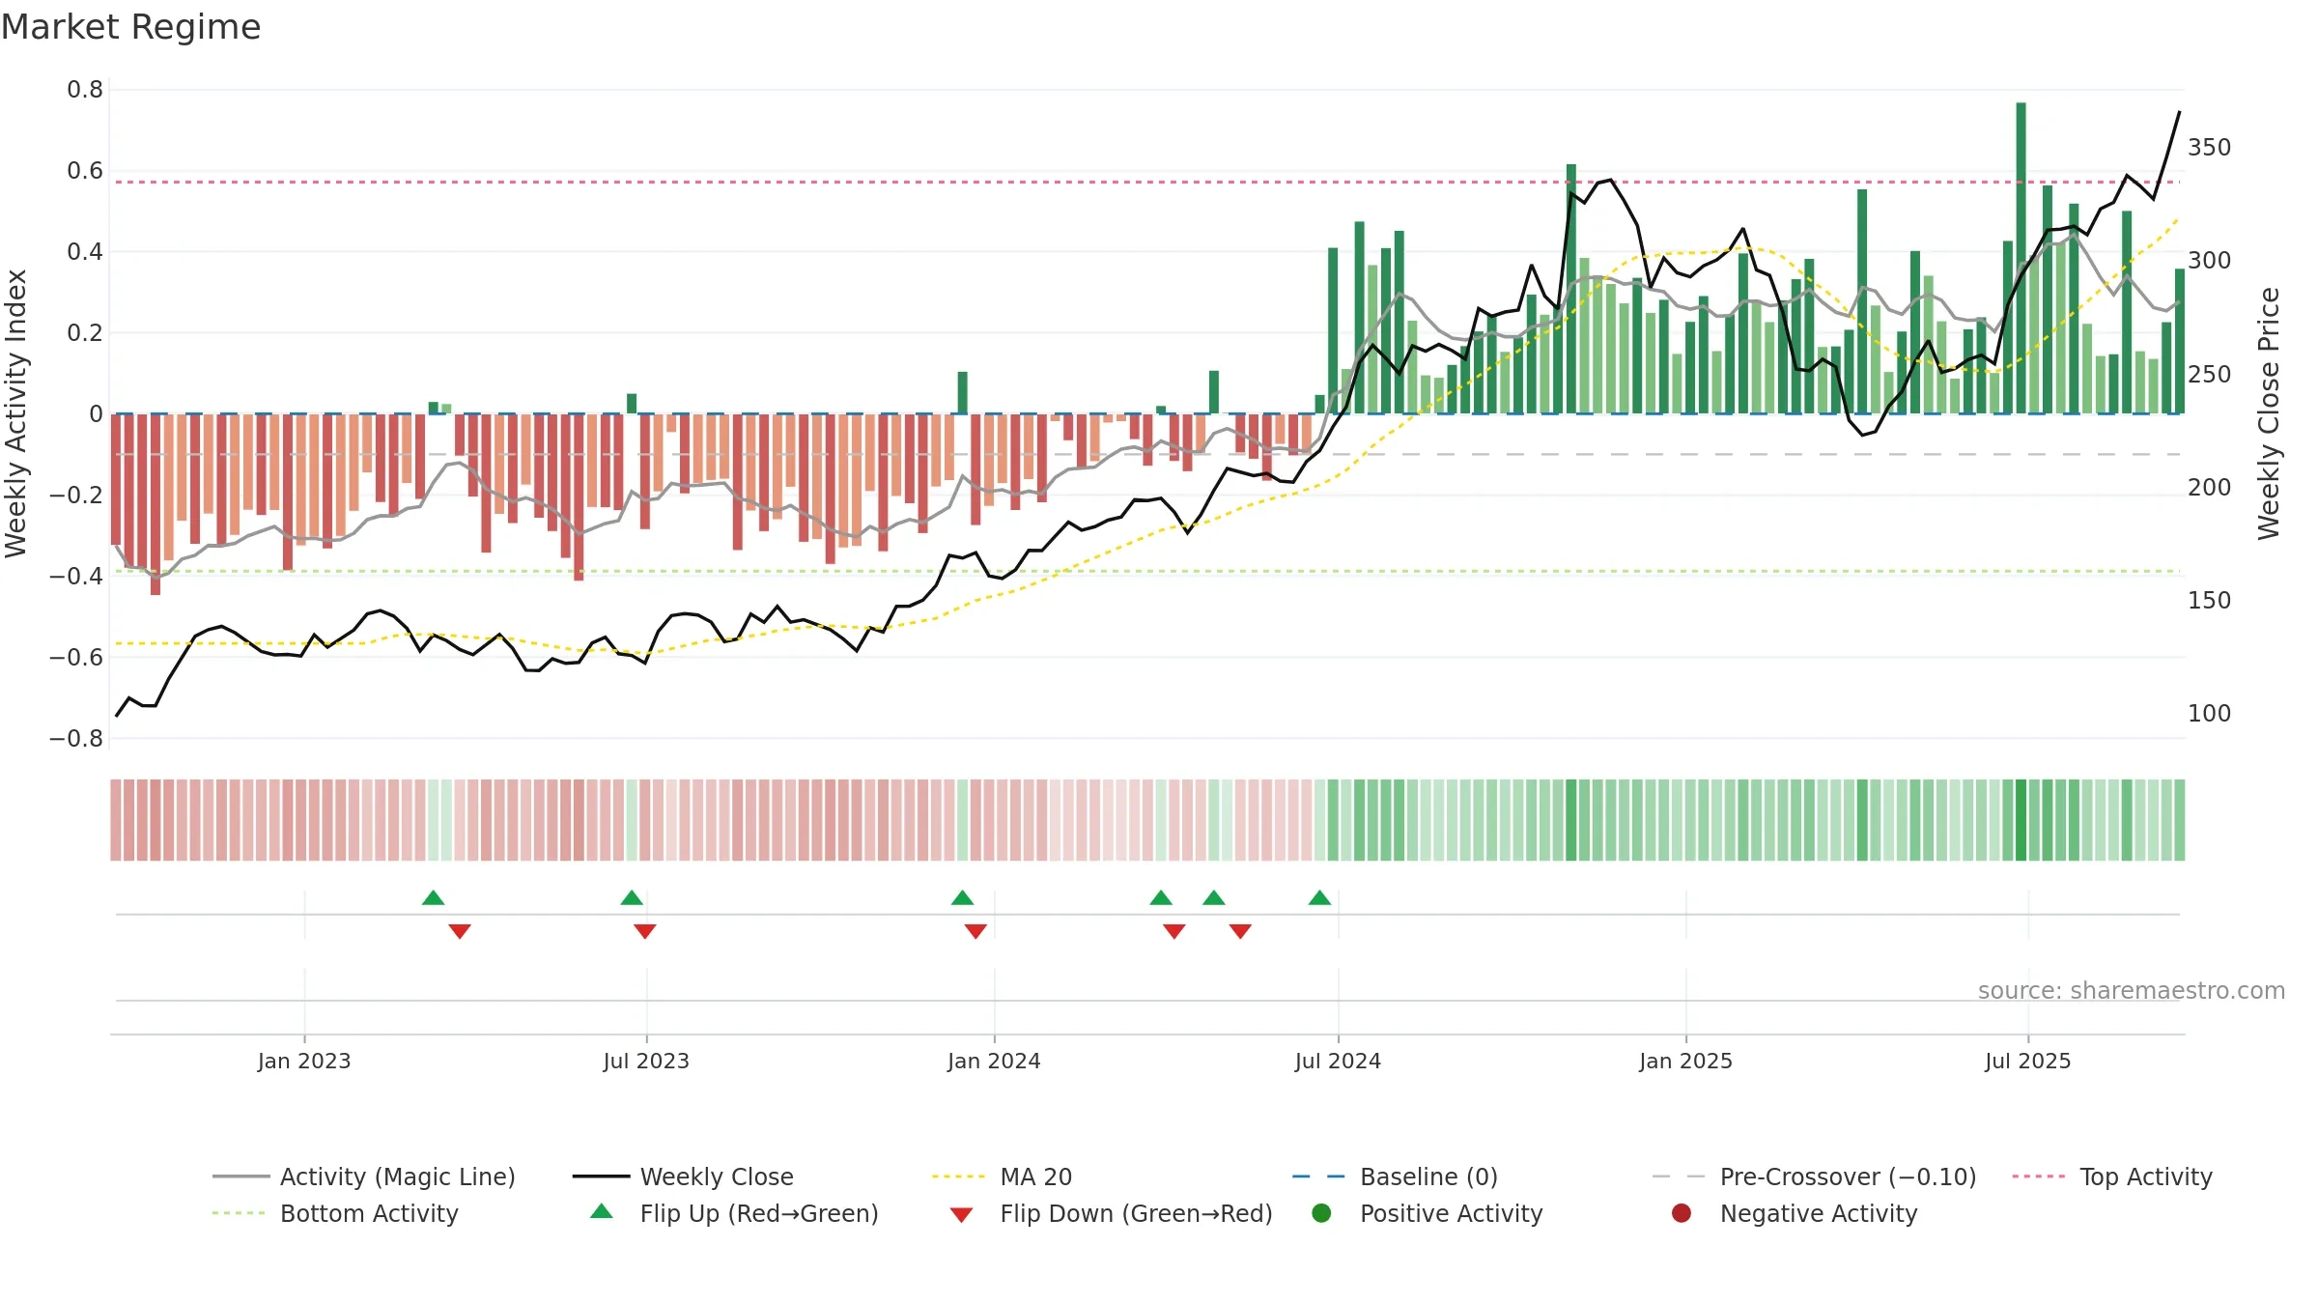Click the Jan 2023 x-axis label

(x=304, y=1062)
